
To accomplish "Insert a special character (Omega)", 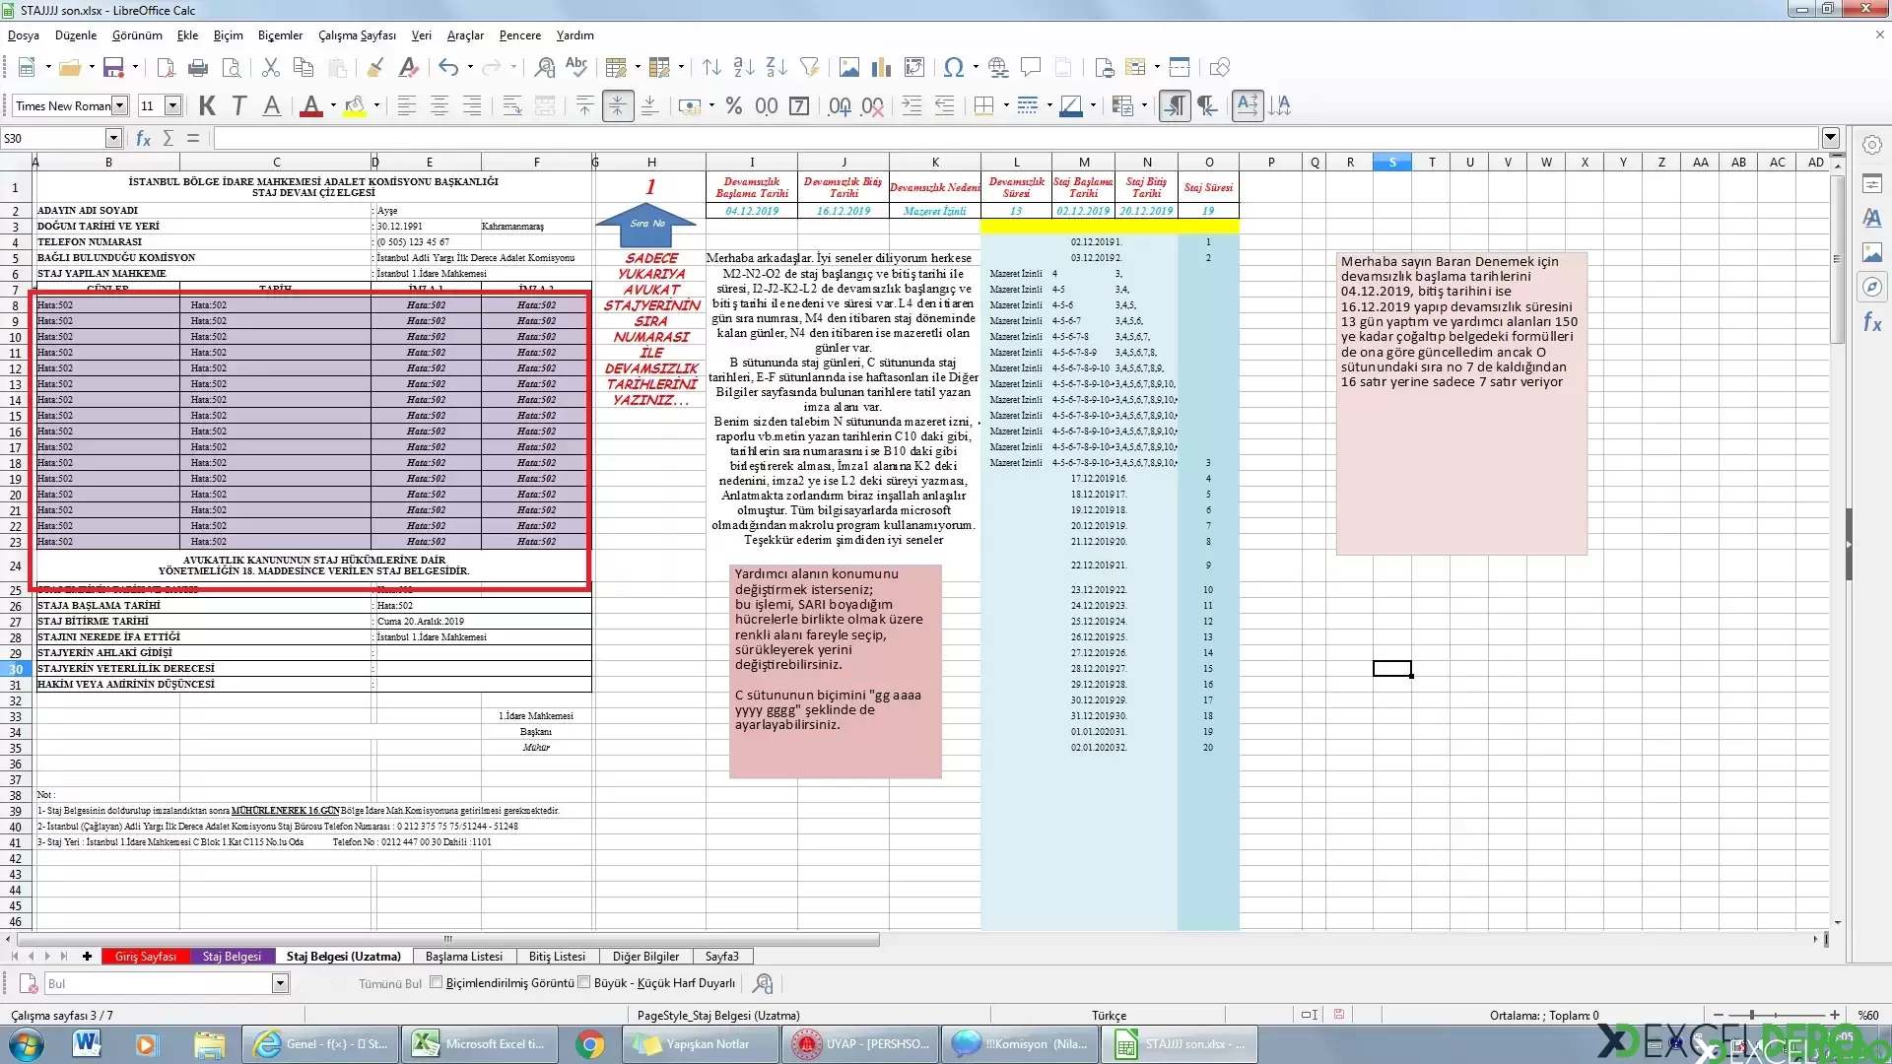I will tap(953, 67).
